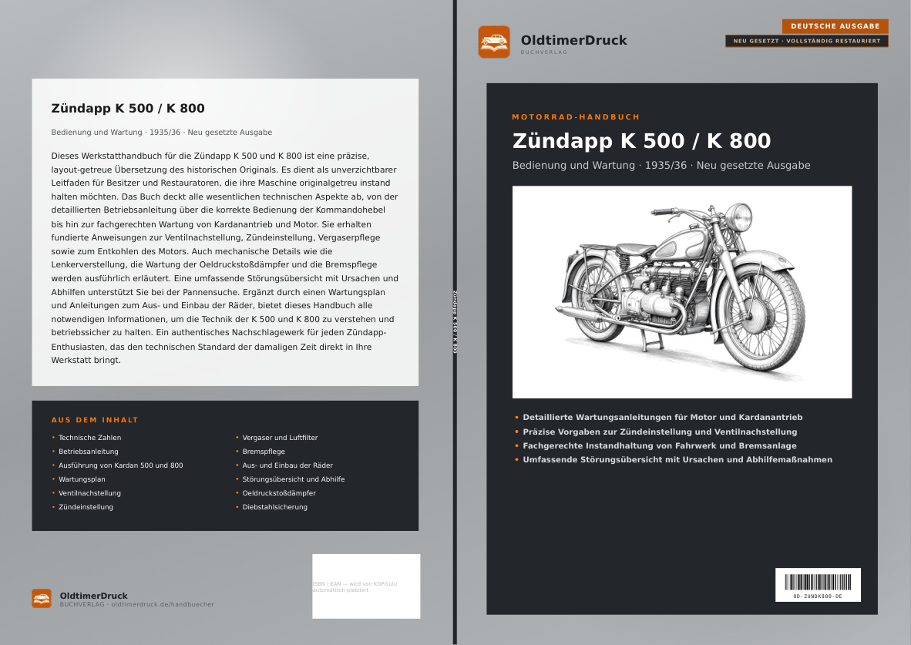Click bullet 'Detaillierte Wartungsanleitungen für Motor und Kardanantrieb'
This screenshot has width=911, height=645.
[662, 417]
